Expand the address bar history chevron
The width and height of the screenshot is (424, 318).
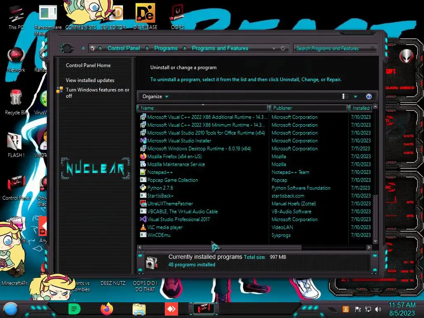(274, 48)
